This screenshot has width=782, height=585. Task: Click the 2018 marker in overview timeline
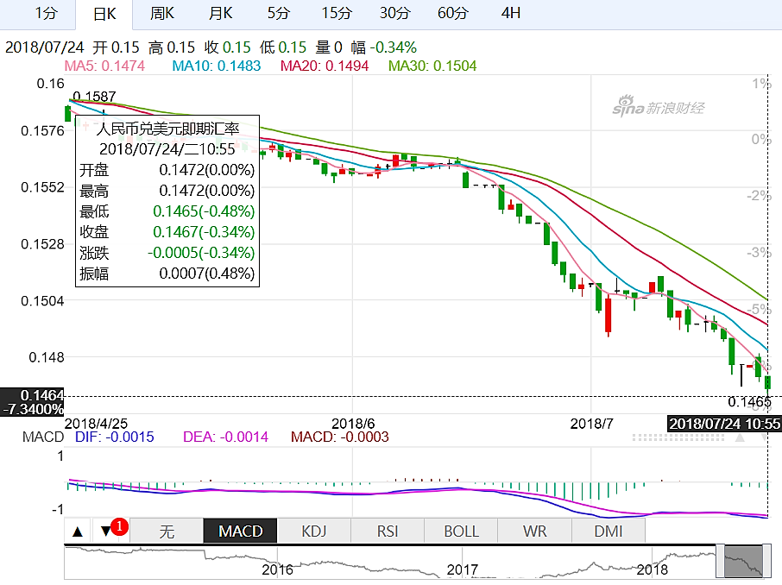(652, 569)
